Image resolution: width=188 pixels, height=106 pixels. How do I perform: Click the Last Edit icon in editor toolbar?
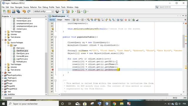pyautogui.click(x=74, y=20)
